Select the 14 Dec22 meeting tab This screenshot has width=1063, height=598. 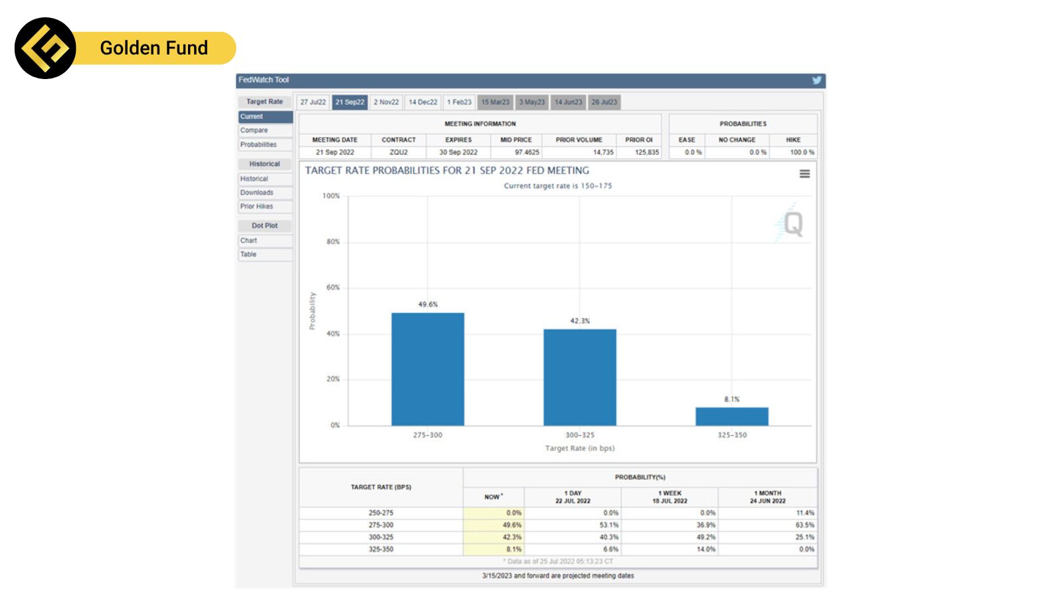423,102
